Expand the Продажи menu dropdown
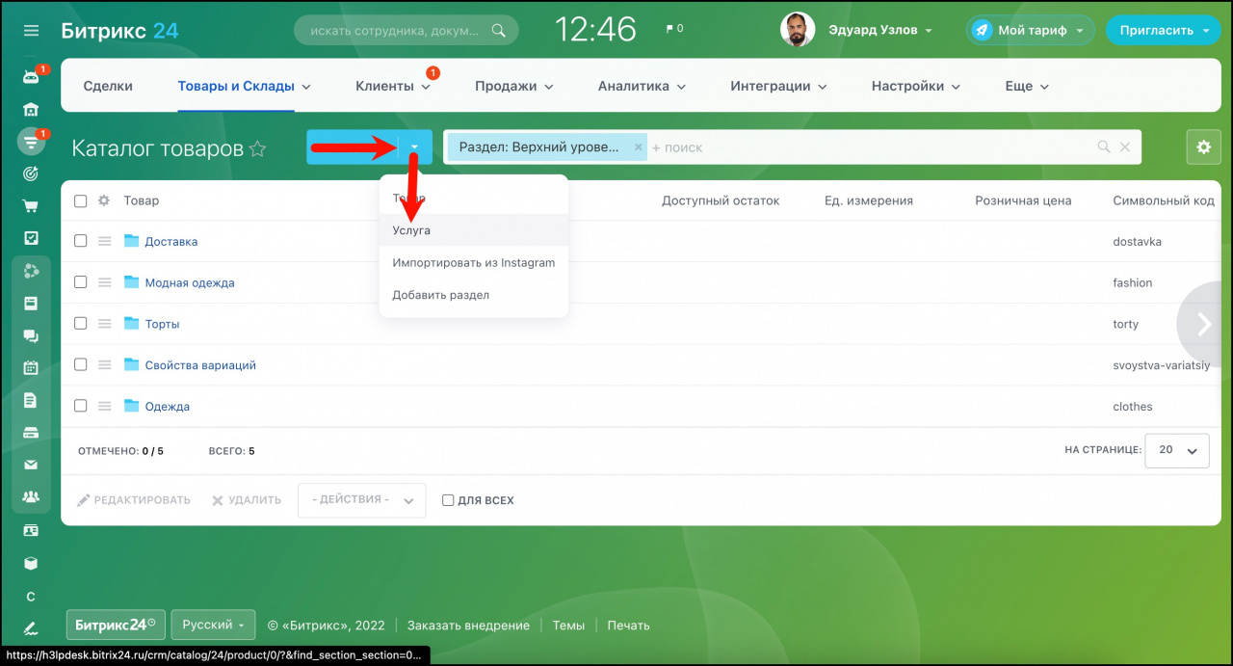The image size is (1233, 666). click(x=549, y=87)
